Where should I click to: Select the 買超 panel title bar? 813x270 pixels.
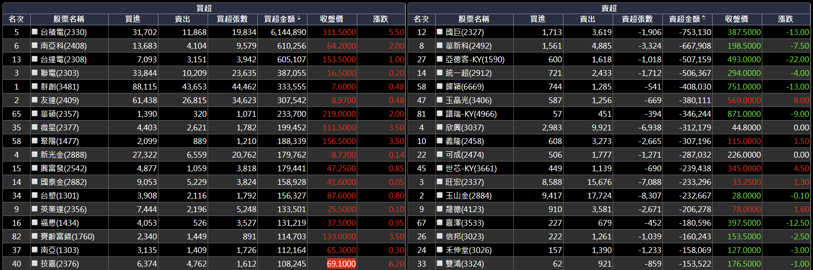click(204, 8)
